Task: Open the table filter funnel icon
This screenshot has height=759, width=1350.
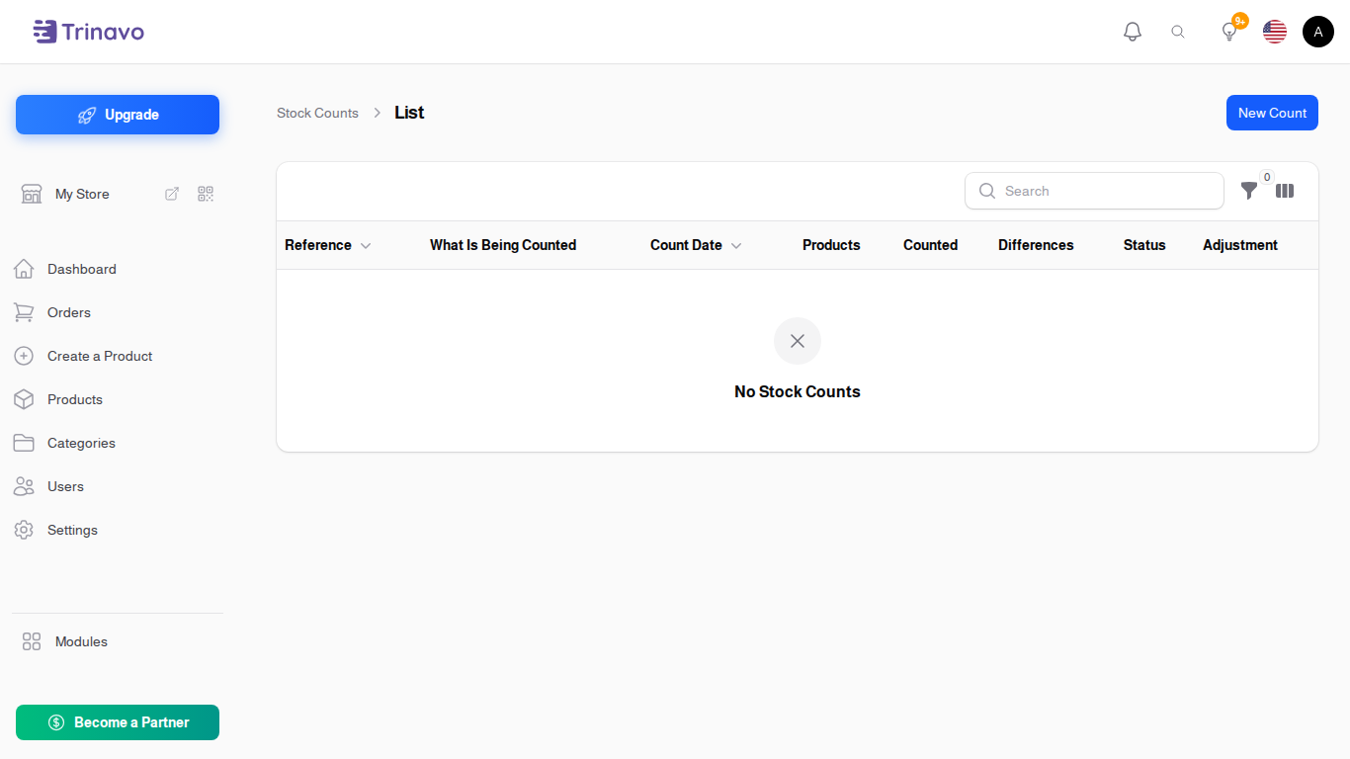Action: click(x=1249, y=191)
